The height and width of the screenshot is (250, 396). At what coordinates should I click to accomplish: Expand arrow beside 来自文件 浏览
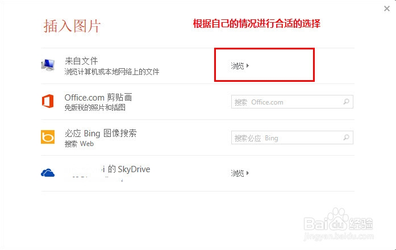248,66
